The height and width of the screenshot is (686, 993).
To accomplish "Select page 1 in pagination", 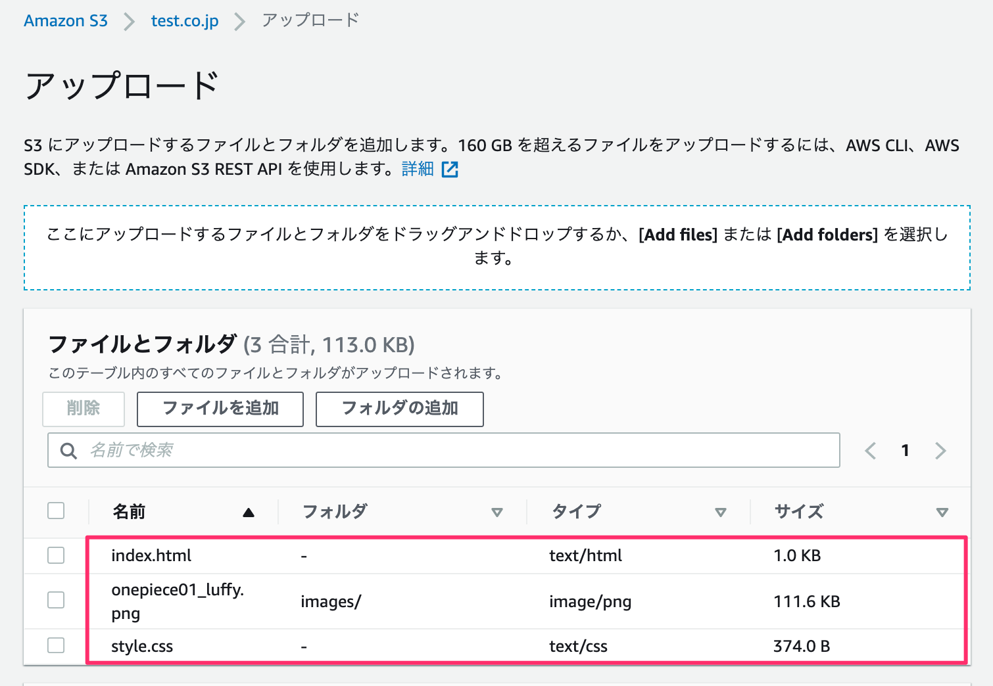I will click(x=905, y=450).
